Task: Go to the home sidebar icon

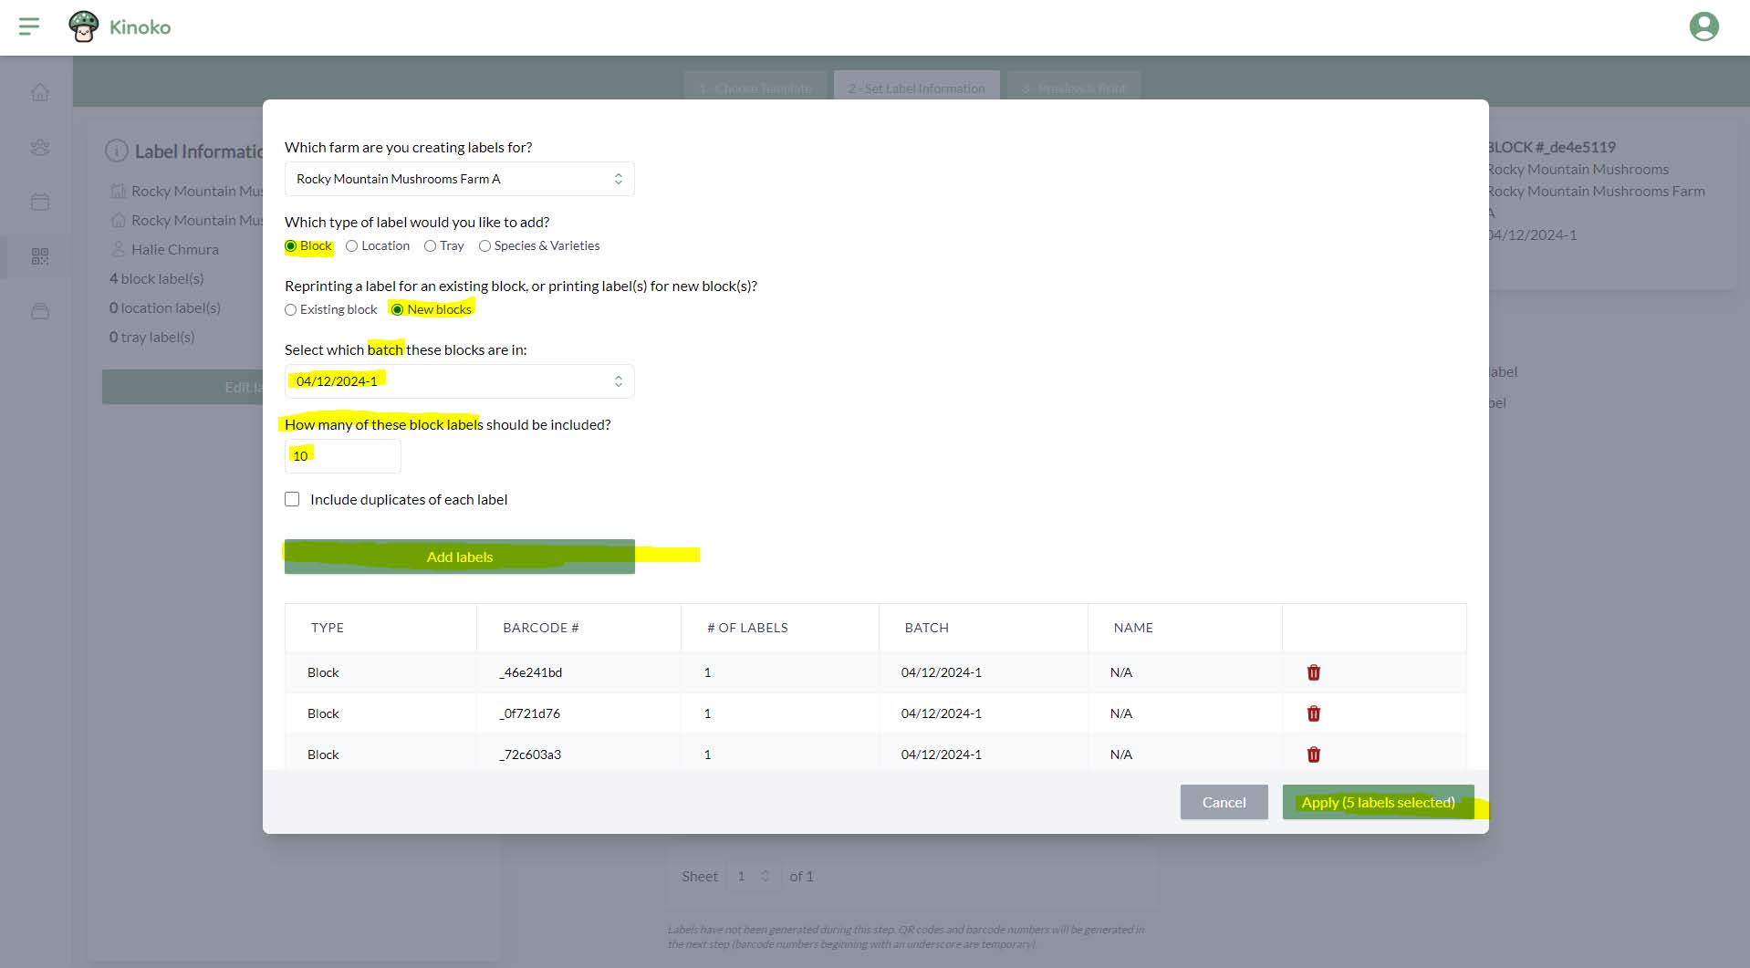Action: [x=40, y=92]
